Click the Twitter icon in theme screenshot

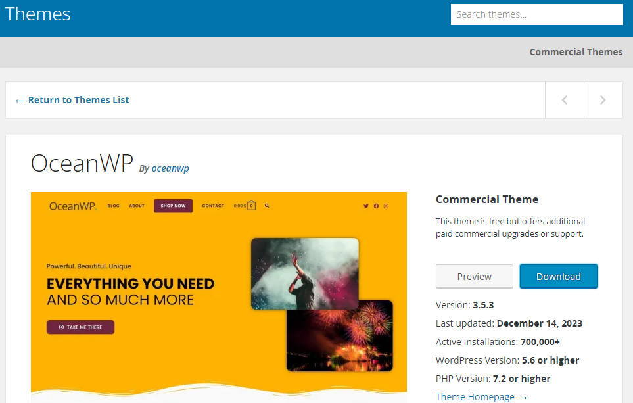click(x=365, y=206)
